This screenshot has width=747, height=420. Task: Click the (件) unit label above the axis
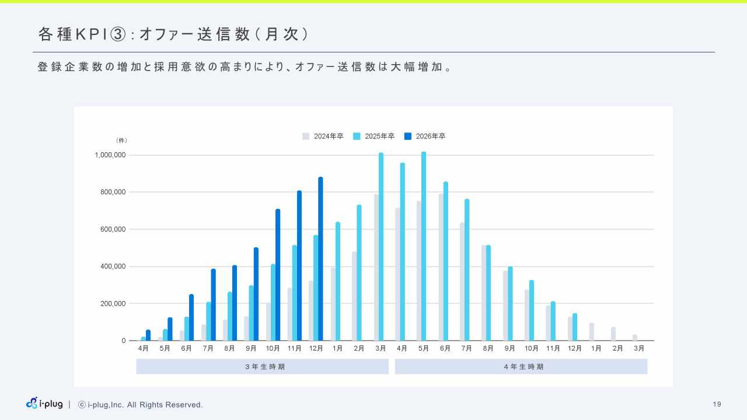121,141
